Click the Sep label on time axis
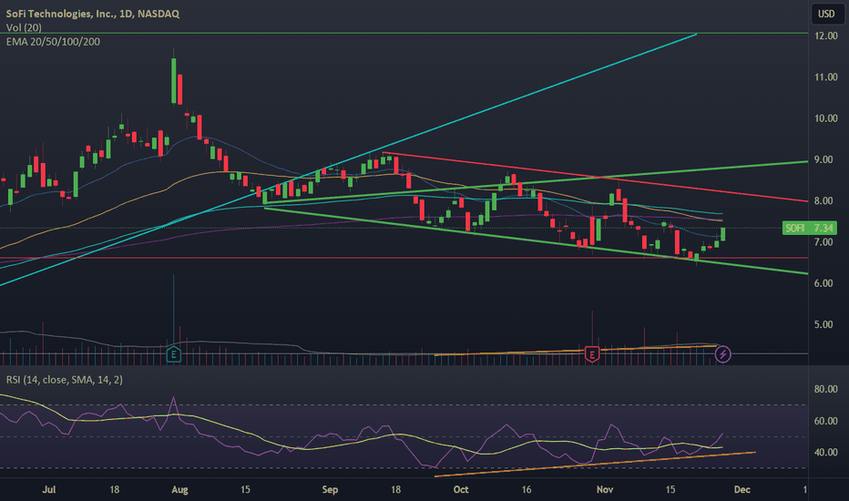 pos(330,490)
